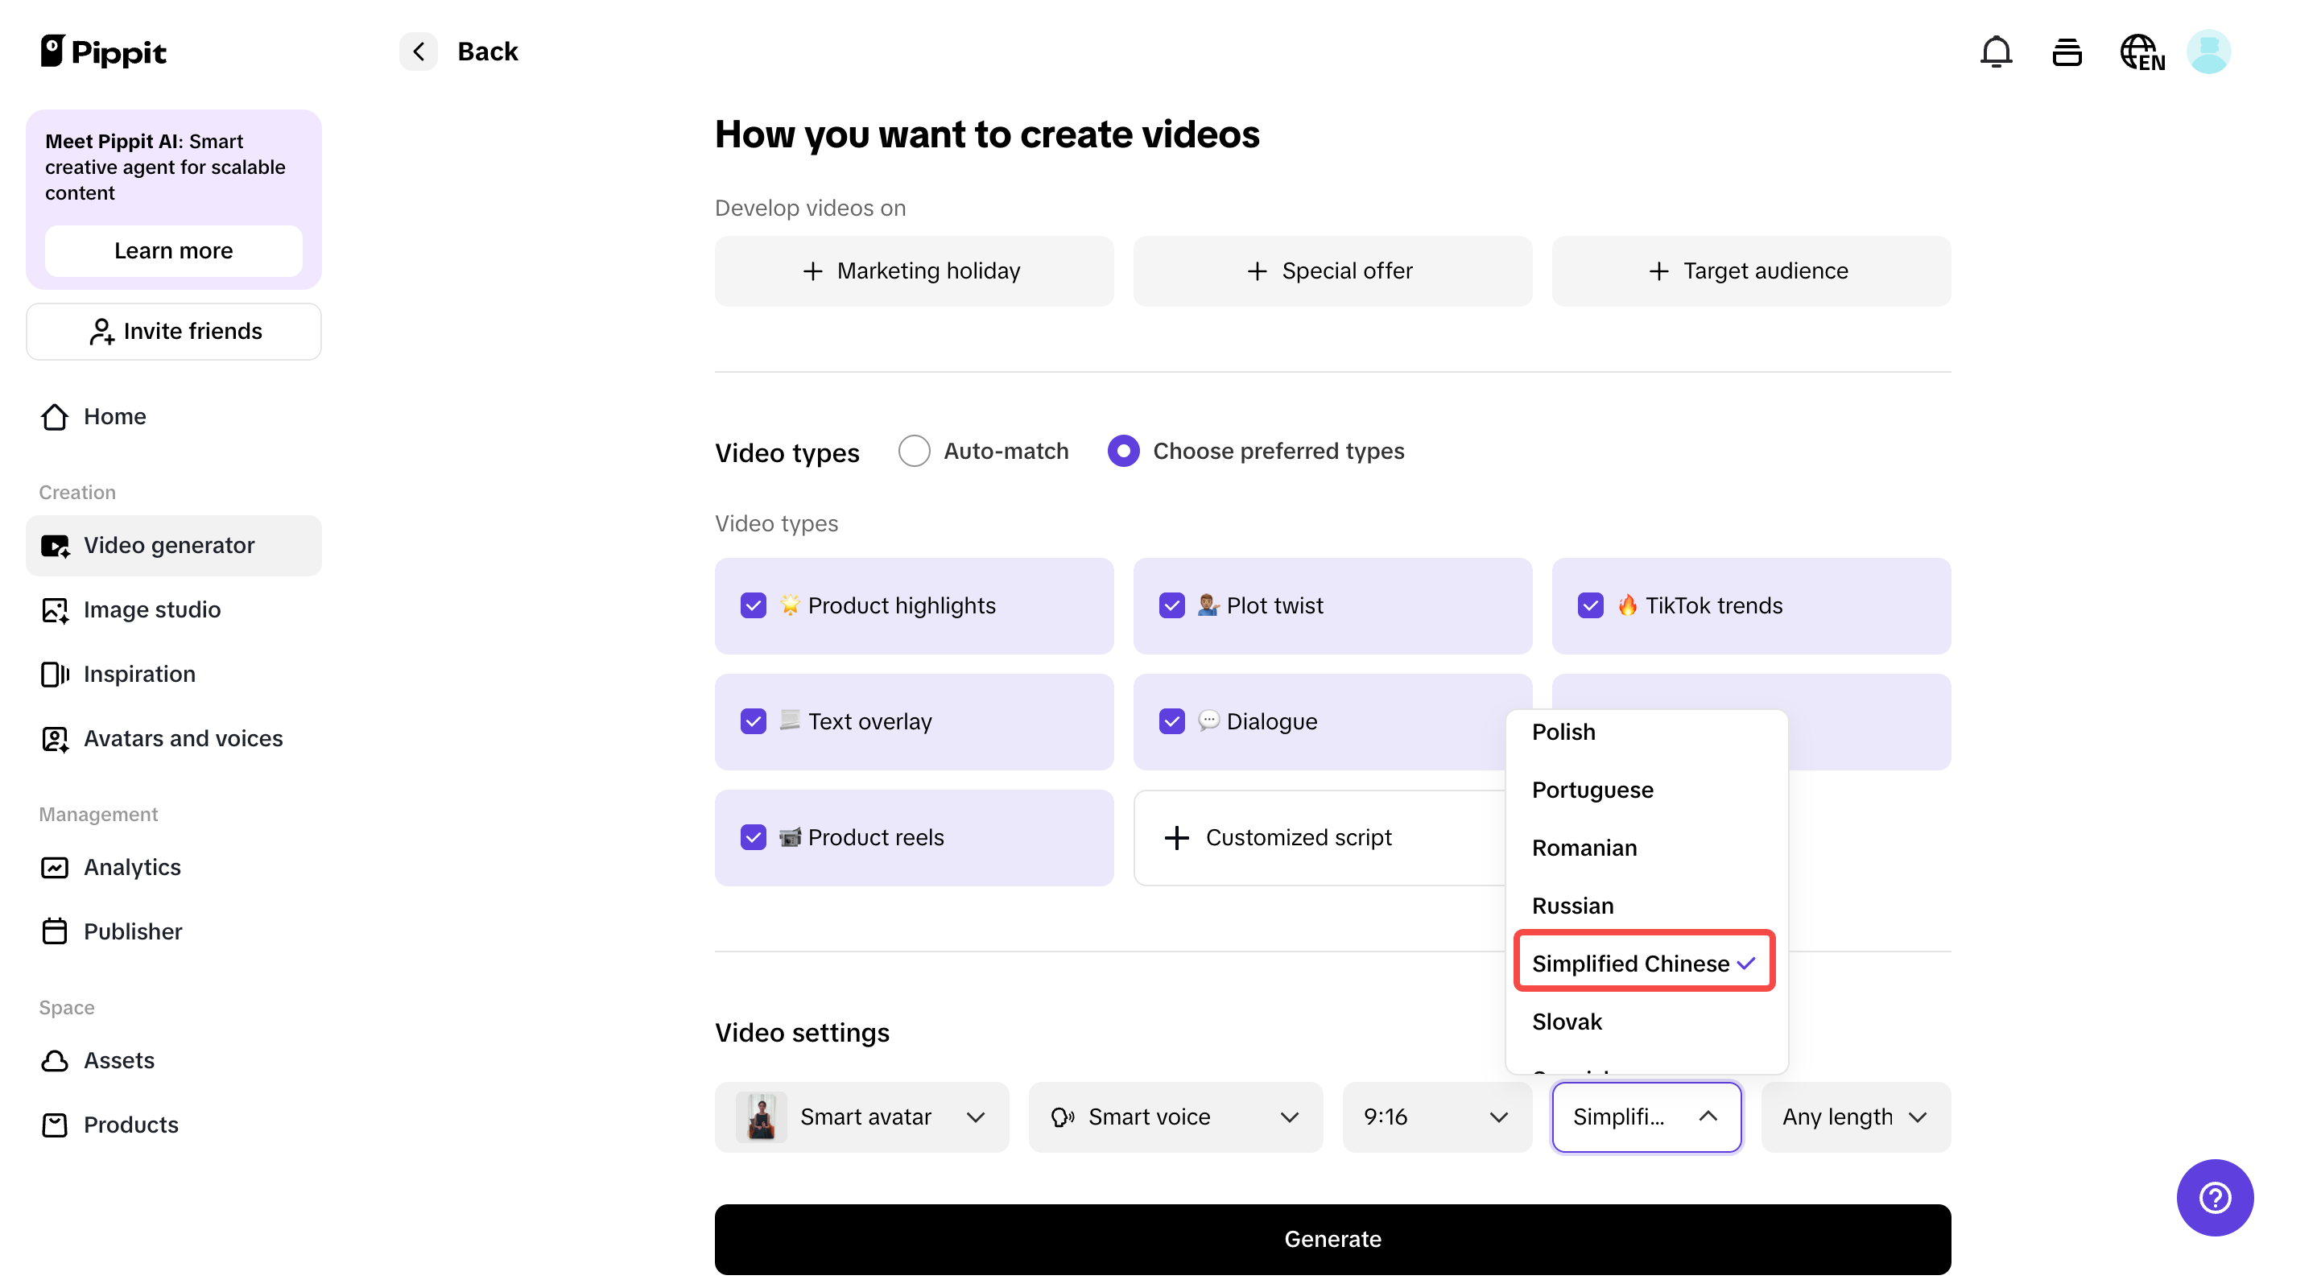Click the Invite friends button

[174, 331]
